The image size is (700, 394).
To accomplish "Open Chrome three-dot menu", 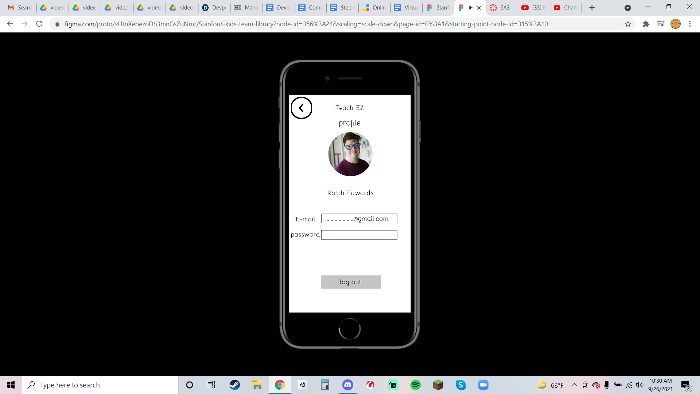I will pos(690,24).
